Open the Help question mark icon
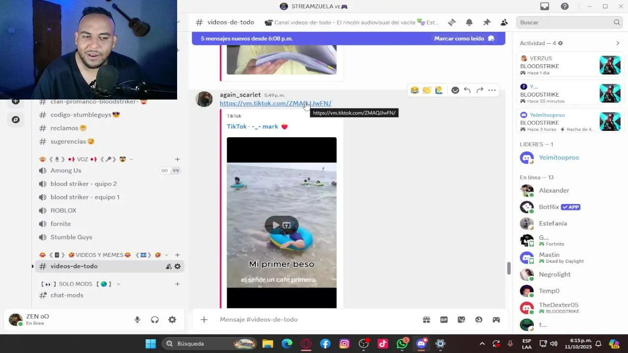 coord(565,6)
